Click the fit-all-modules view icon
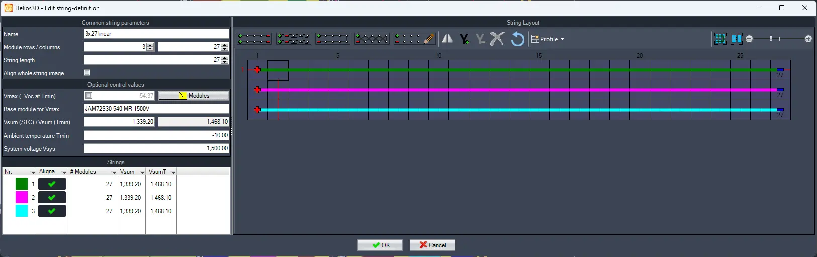Screen dimensions: 817x257 (720, 39)
